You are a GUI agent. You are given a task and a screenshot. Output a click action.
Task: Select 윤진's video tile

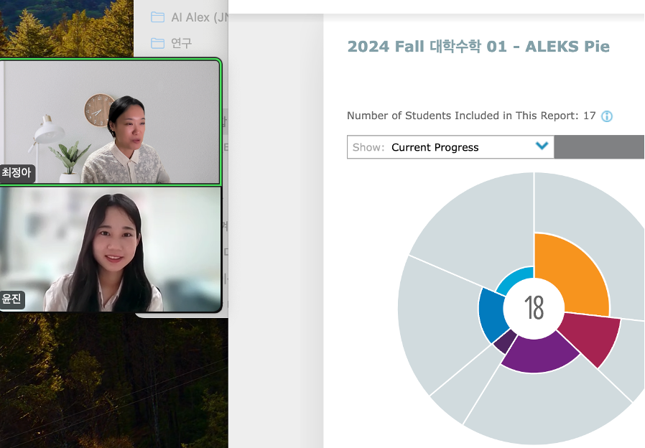coord(110,249)
